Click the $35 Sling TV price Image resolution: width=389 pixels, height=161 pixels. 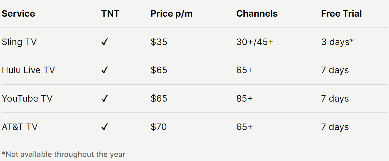point(159,42)
